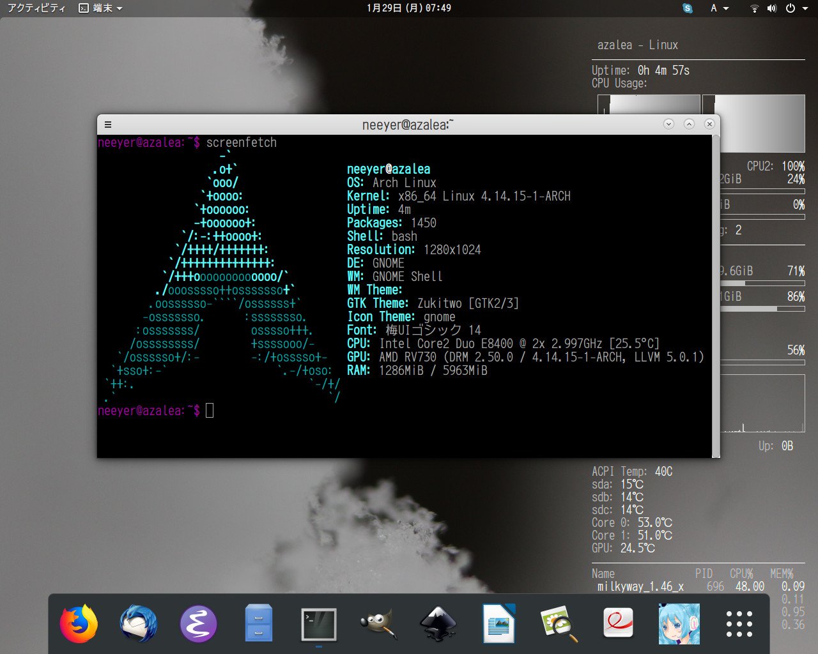
Task: Click the volume speaker icon in top bar
Action: tap(772, 8)
